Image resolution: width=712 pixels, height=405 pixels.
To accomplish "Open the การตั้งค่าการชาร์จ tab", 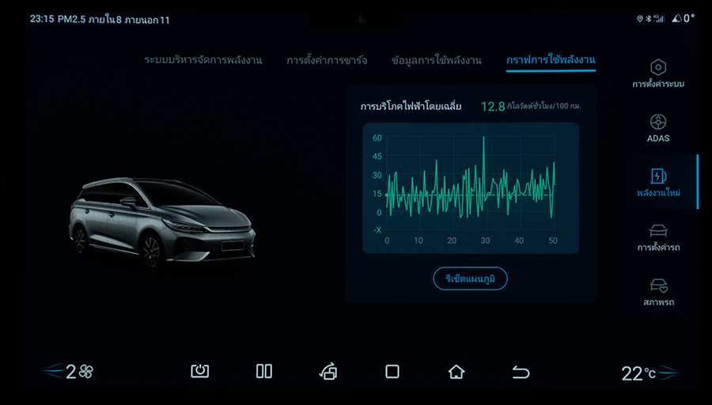I will 327,60.
